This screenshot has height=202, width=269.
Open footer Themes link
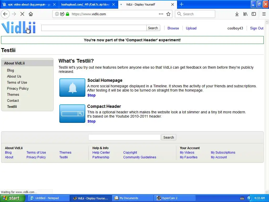point(65,152)
